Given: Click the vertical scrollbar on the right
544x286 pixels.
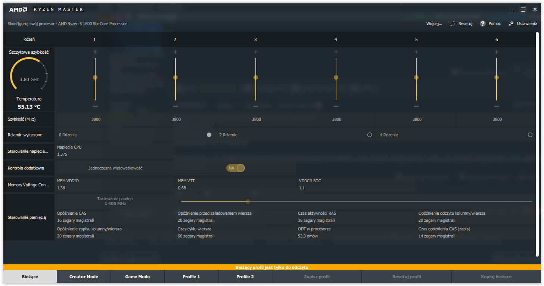Looking at the screenshot, I should pyautogui.click(x=537, y=144).
